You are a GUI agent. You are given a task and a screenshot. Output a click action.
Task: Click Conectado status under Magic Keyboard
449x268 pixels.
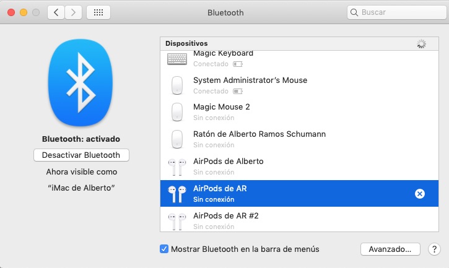(211, 64)
